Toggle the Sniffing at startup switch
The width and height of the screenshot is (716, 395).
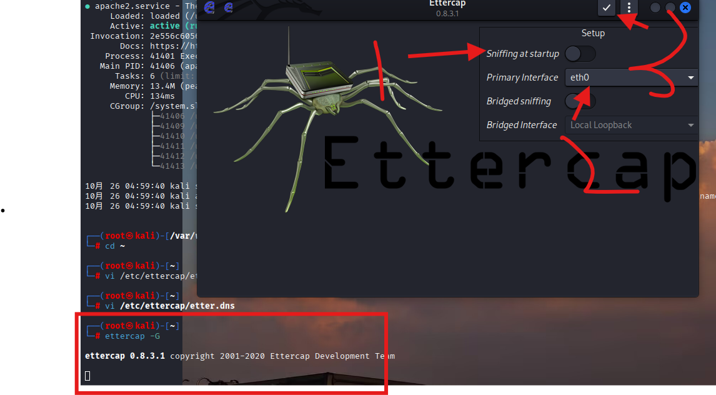580,54
